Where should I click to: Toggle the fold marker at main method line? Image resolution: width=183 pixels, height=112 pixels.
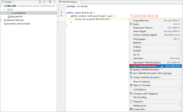[66, 16]
